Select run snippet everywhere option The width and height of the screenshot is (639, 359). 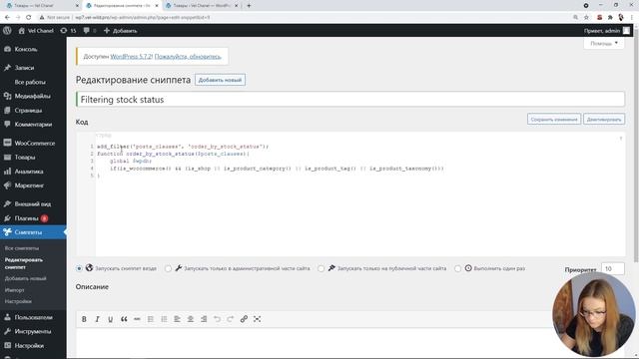(79, 268)
